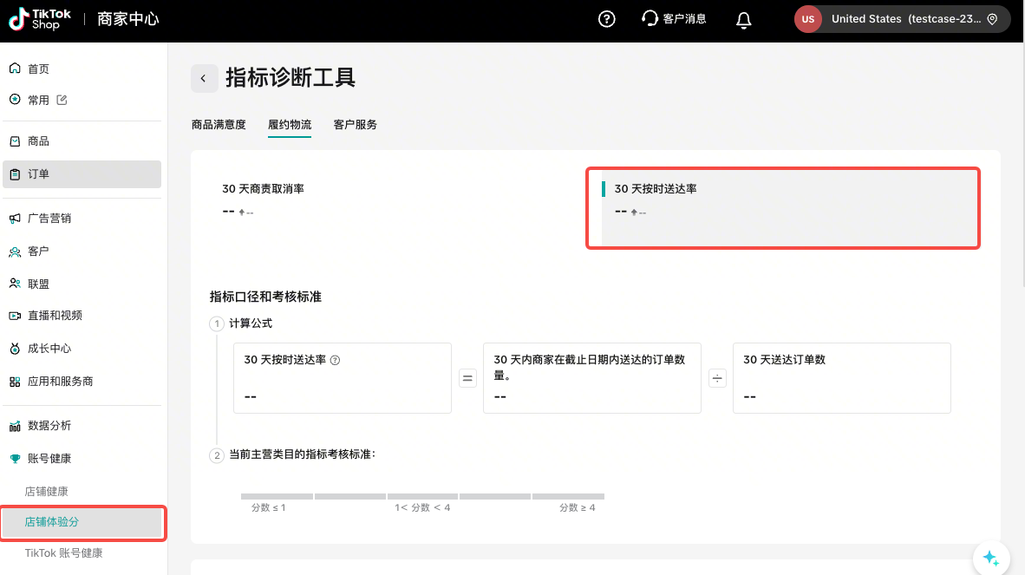Screen dimensions: 1025x575
Task: Expand the 数据分析 sidebar menu
Action: tap(49, 425)
